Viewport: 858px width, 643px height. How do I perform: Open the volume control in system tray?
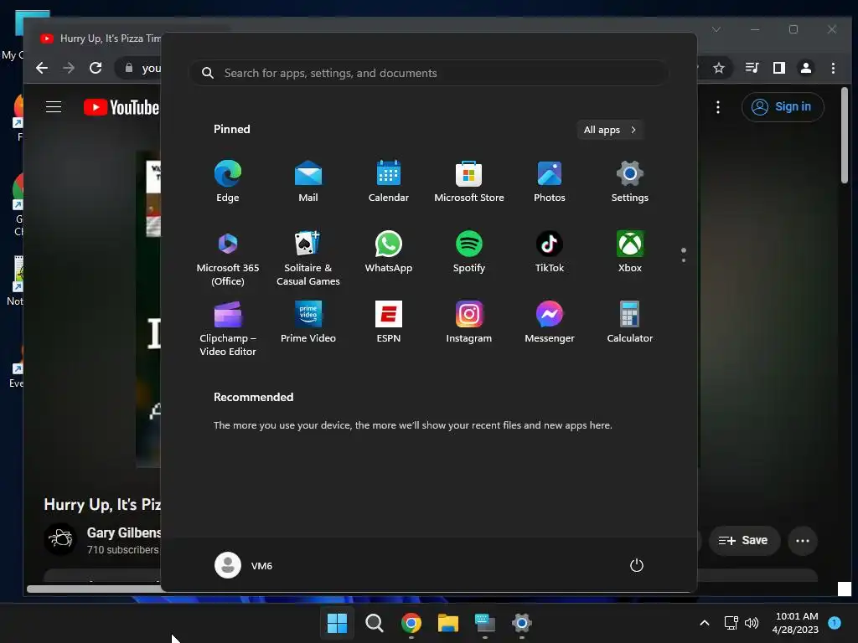752,623
